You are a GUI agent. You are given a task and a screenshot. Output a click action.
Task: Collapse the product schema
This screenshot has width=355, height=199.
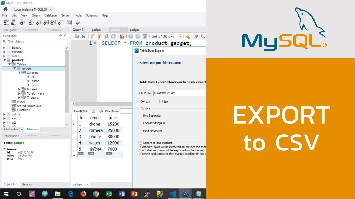[4, 60]
